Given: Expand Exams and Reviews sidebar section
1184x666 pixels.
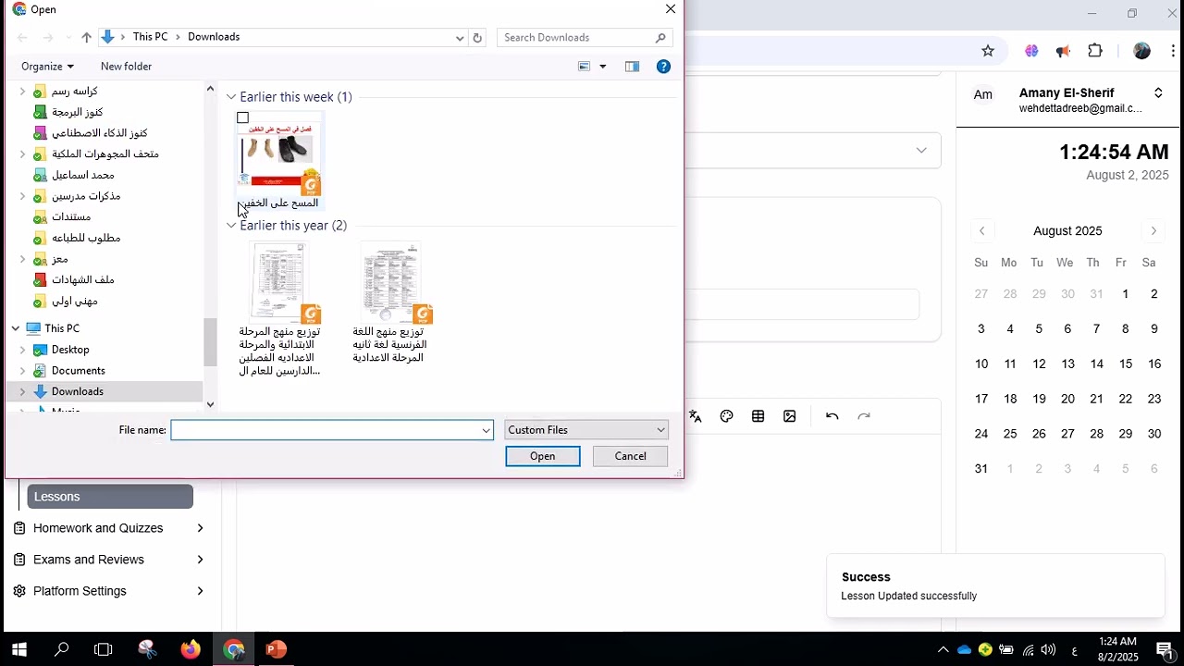Looking at the screenshot, I should tap(200, 560).
